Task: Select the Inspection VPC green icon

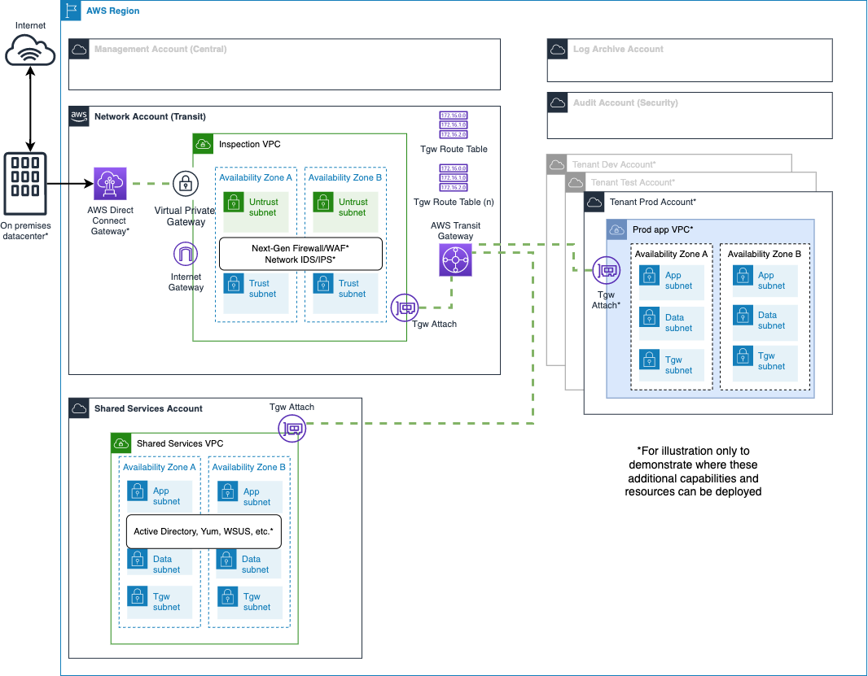Action: pos(203,143)
